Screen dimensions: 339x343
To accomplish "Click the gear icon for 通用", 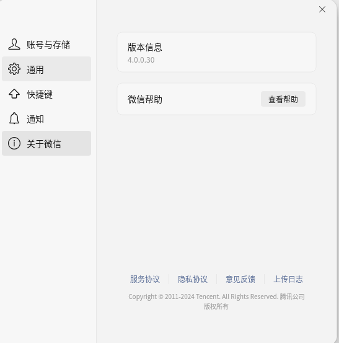I will point(14,69).
